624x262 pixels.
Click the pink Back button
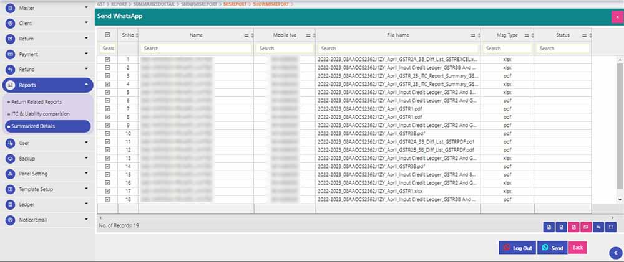coord(578,248)
